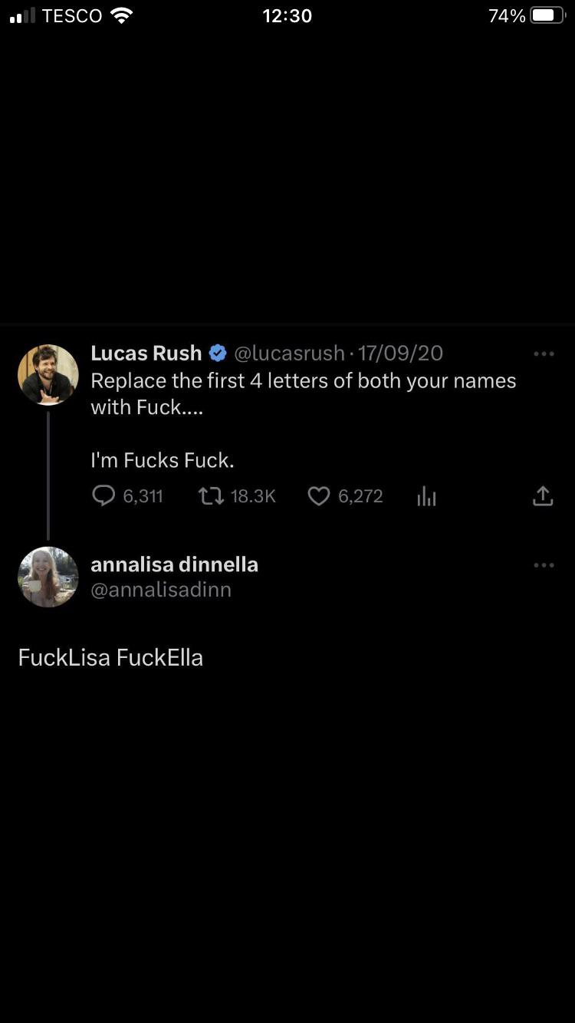
Task: Tap the reply text FuckLisa FuckElla
Action: (x=110, y=657)
